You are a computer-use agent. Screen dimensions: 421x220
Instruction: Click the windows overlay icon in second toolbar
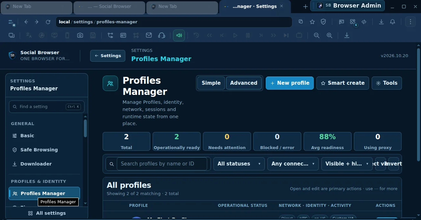[12, 35]
